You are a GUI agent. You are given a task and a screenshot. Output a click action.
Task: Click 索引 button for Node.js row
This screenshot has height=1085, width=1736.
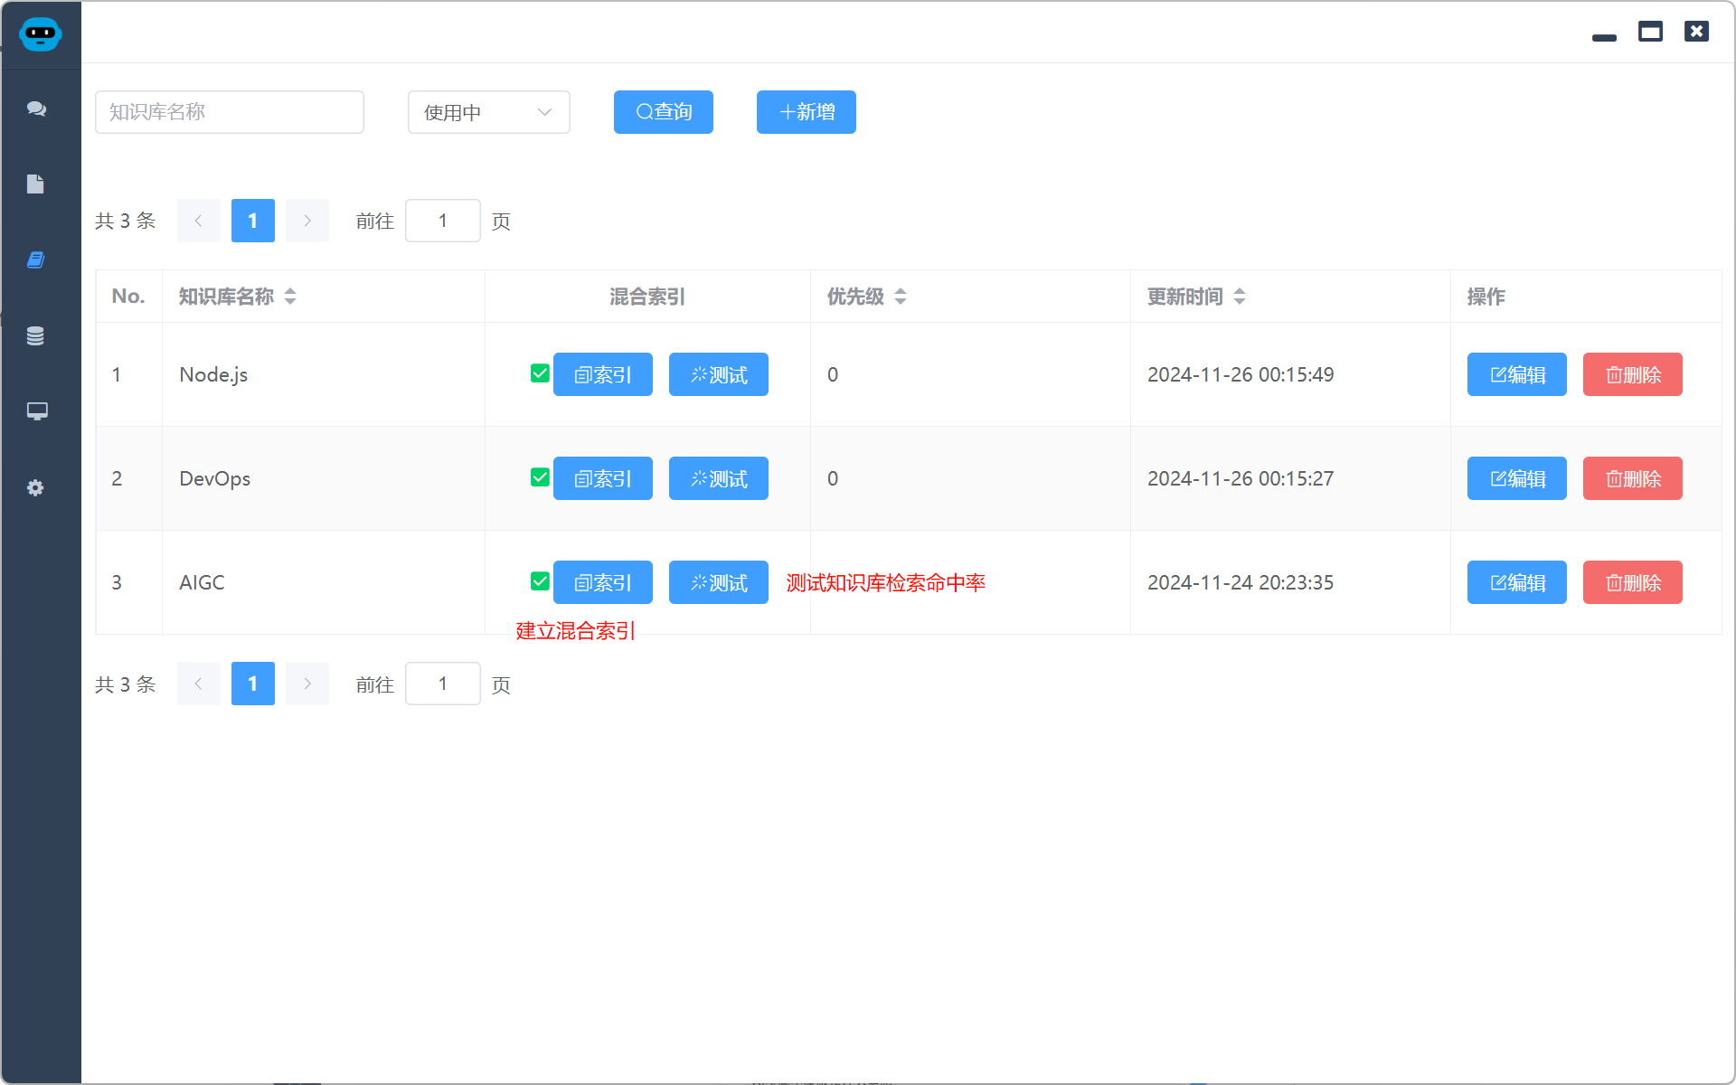(603, 374)
